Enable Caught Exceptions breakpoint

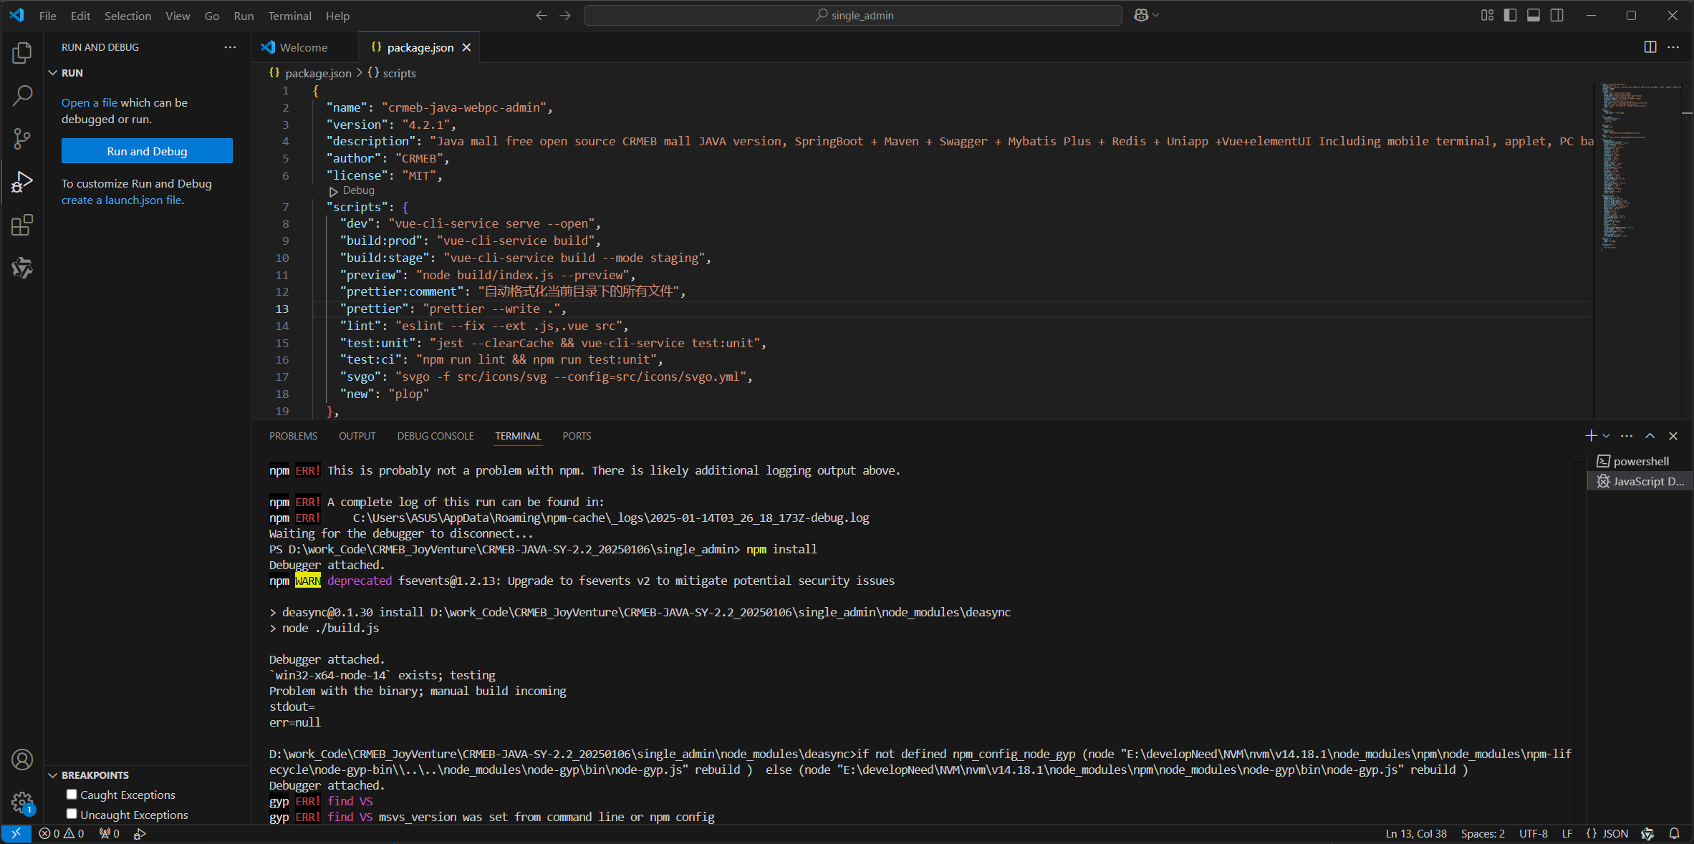pos(72,795)
